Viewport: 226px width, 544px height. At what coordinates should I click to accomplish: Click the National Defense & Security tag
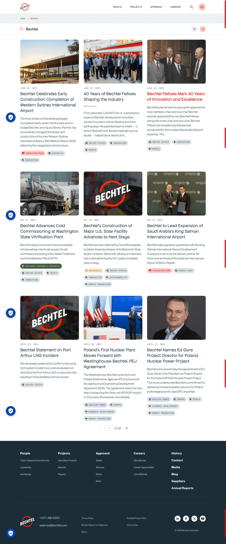click(41, 266)
